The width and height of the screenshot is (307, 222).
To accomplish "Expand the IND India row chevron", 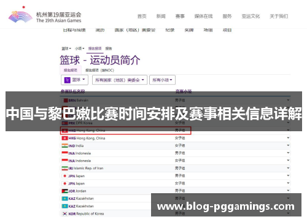I will pyautogui.click(x=288, y=145).
